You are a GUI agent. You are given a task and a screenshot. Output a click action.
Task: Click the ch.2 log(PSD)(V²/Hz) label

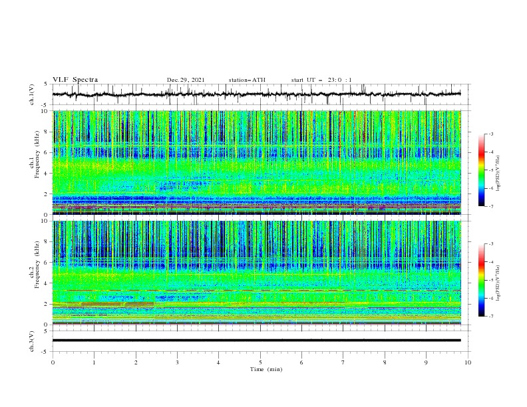tap(498, 283)
